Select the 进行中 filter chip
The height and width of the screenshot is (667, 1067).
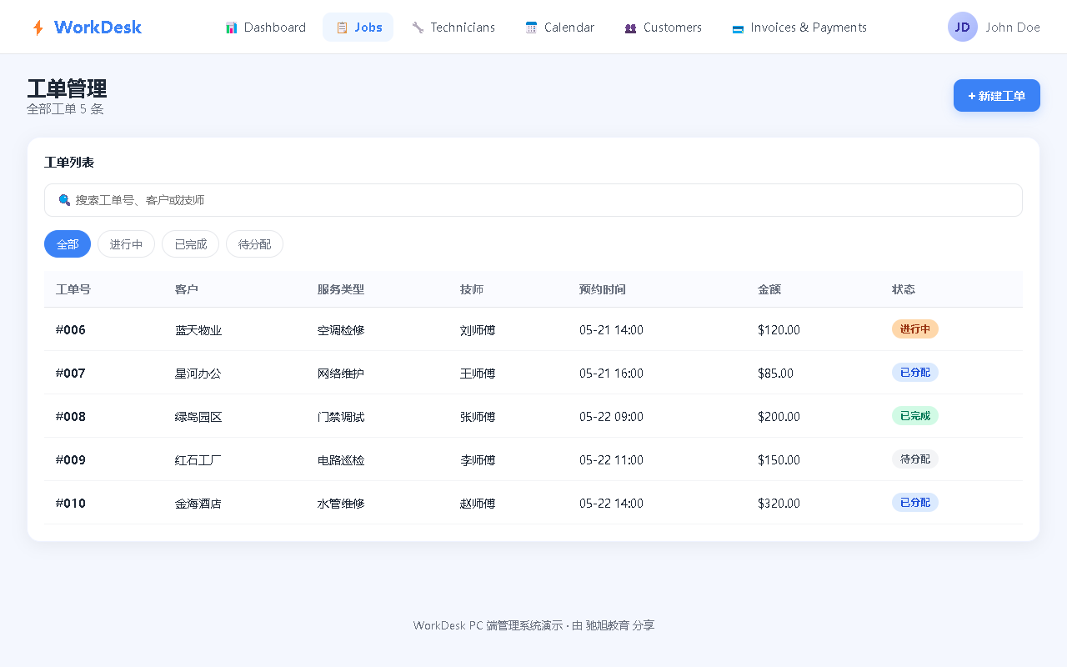point(126,244)
